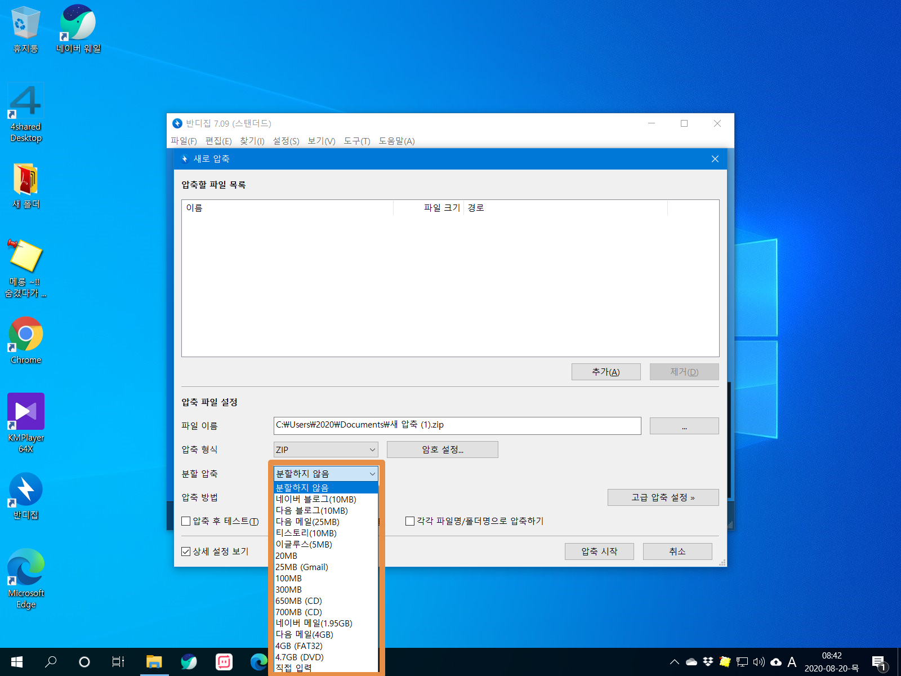Open 찾기(I) menu
Image resolution: width=901 pixels, height=676 pixels.
click(252, 141)
